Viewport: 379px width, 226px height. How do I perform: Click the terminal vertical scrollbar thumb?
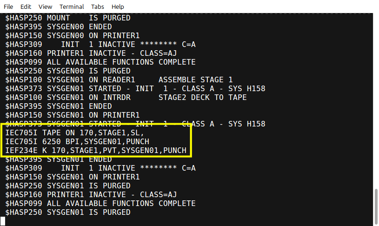(x=376, y=206)
